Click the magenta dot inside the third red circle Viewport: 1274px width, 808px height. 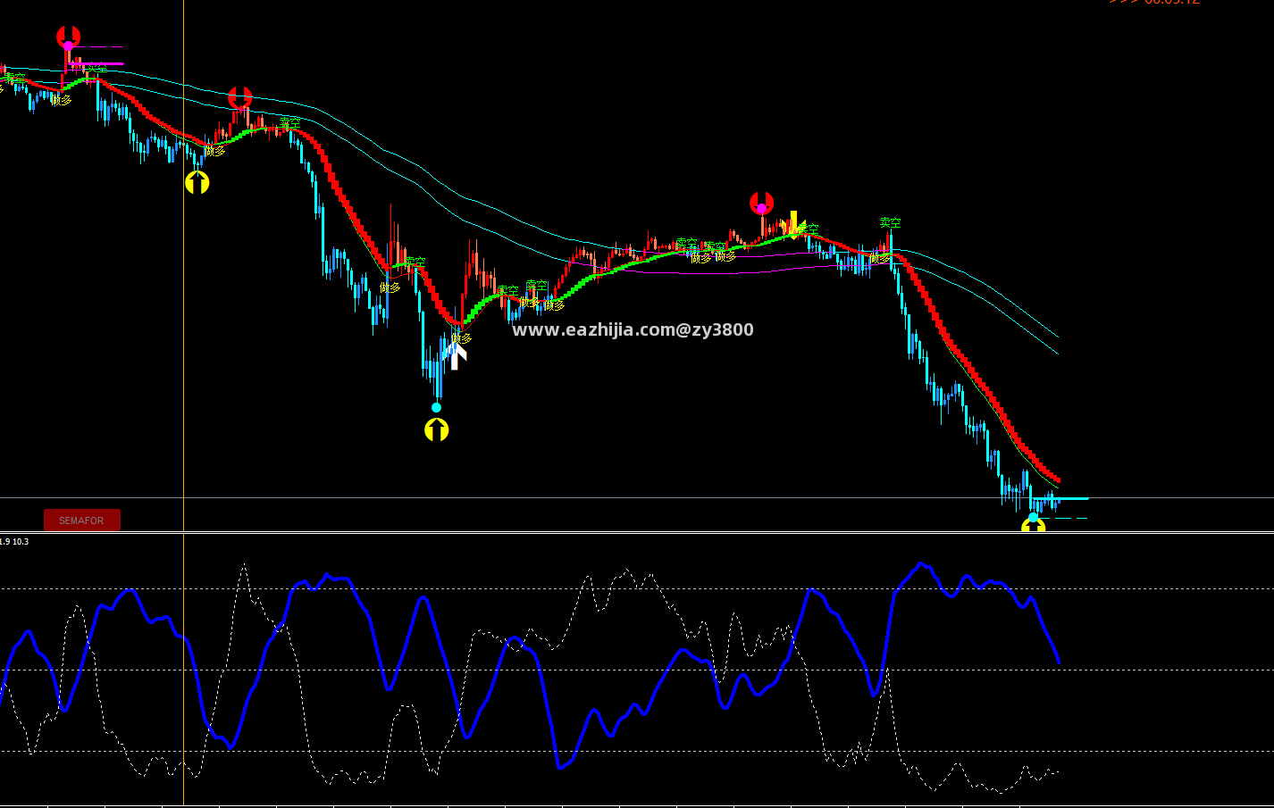761,209
